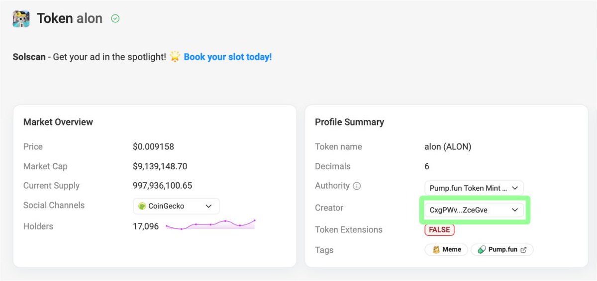Click the price value $0.009158

click(x=153, y=147)
